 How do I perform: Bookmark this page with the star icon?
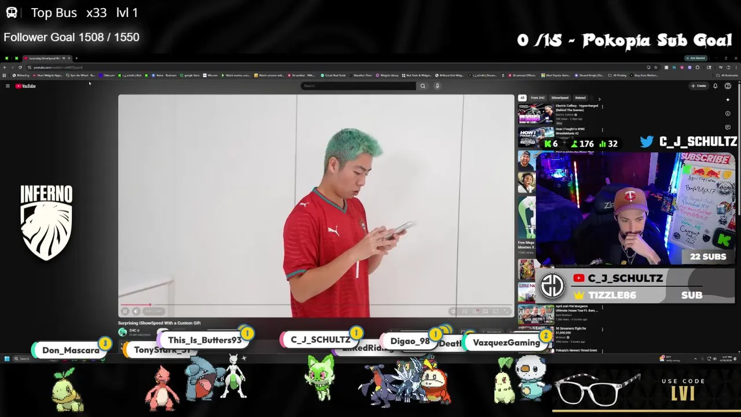[x=656, y=67]
